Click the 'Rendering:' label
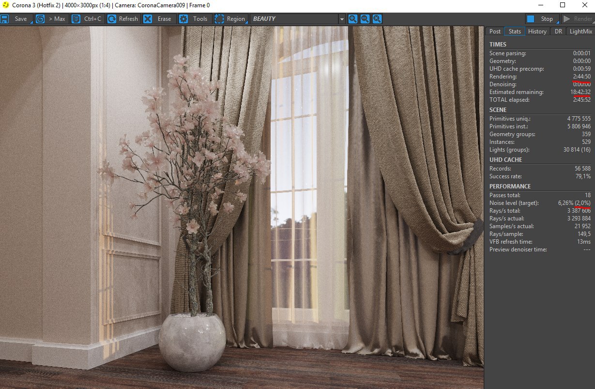The height and width of the screenshot is (389, 595). tap(503, 77)
